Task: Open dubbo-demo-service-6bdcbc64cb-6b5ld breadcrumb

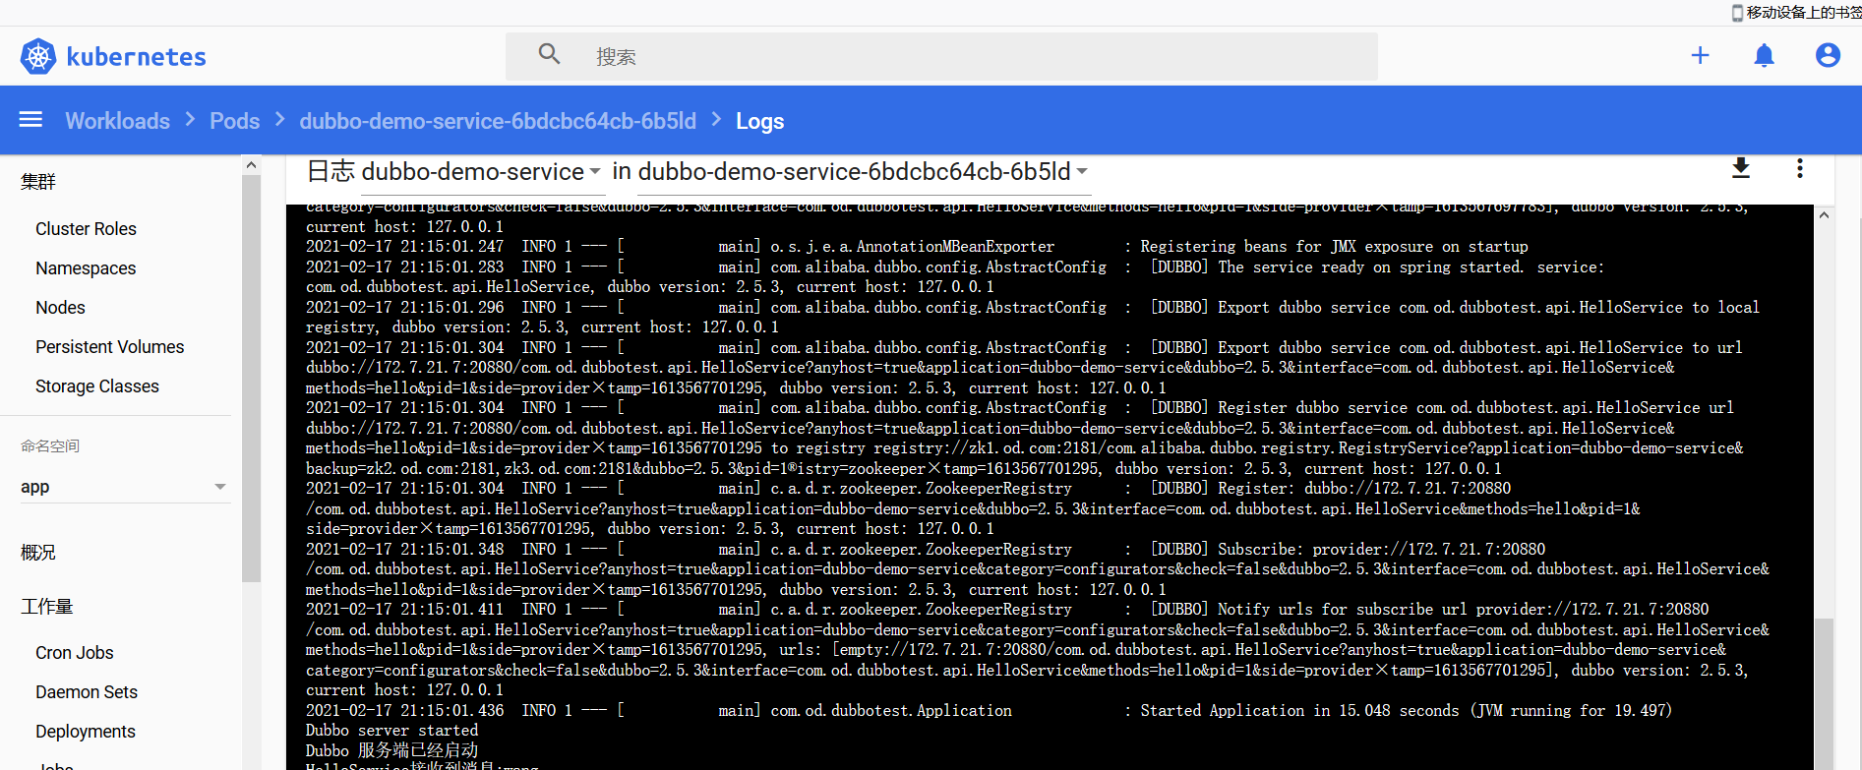Action: [x=498, y=120]
